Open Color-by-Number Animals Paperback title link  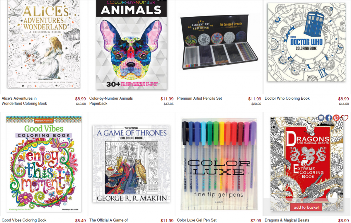point(111,101)
